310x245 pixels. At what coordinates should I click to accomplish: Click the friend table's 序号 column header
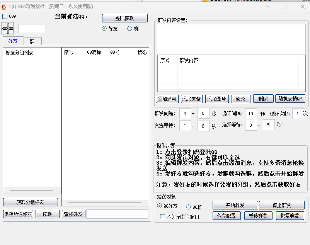click(73, 52)
